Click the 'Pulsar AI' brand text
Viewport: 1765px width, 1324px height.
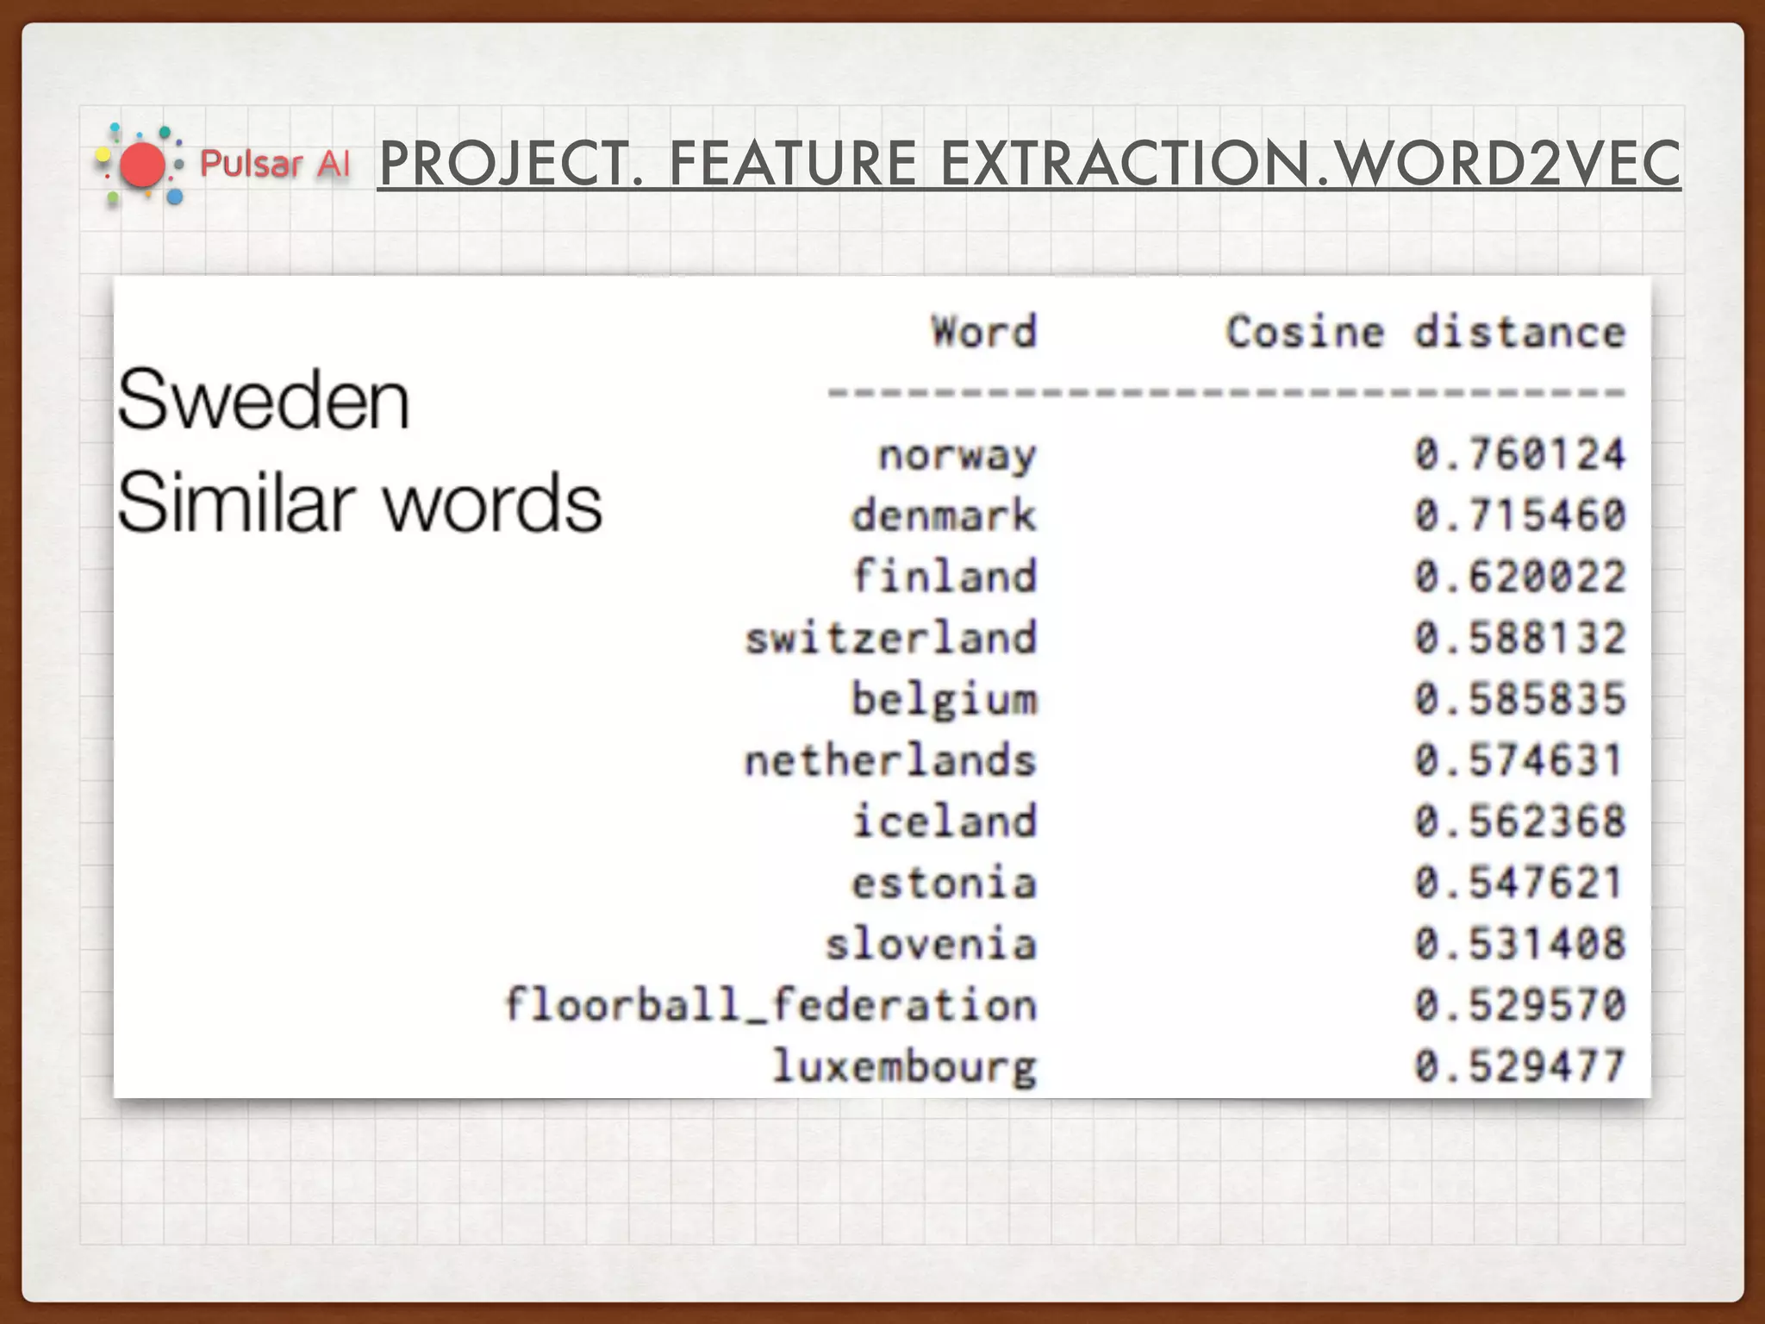click(275, 164)
